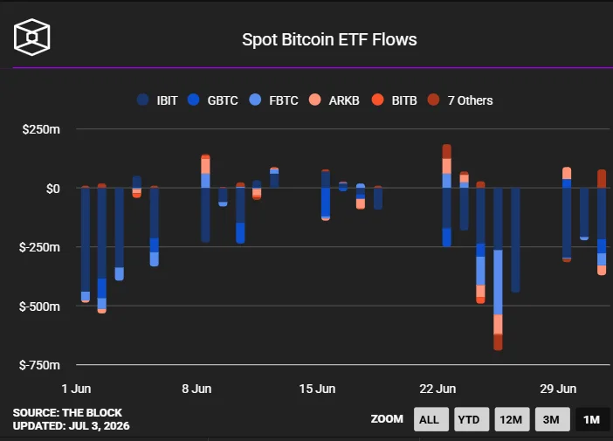
Task: Toggle the IBIT legend series
Action: pos(157,100)
